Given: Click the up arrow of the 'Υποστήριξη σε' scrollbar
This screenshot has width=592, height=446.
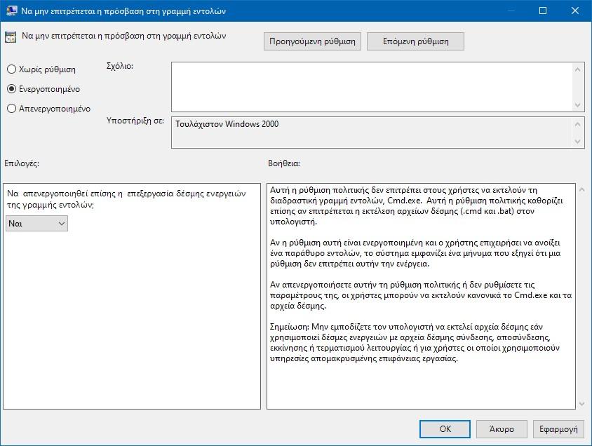Looking at the screenshot, I should (577, 123).
